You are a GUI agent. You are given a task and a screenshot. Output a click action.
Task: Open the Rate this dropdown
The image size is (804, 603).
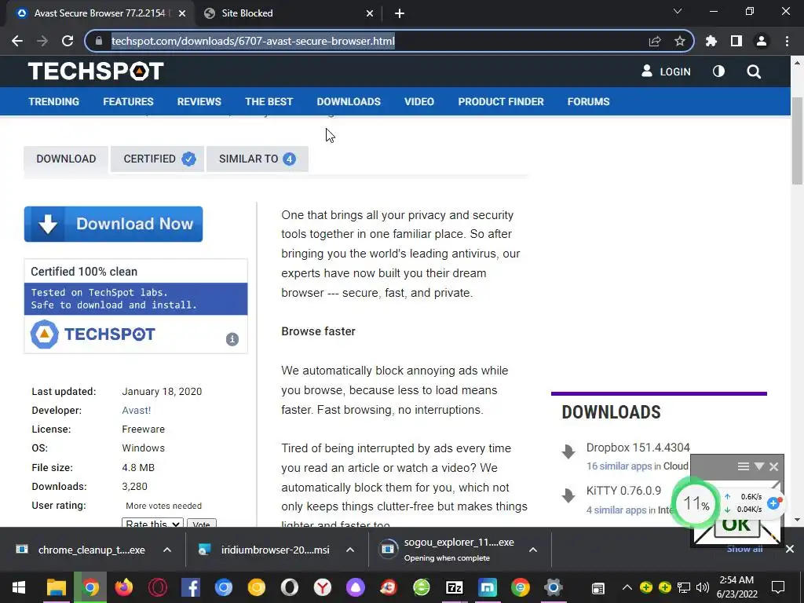[x=152, y=523]
